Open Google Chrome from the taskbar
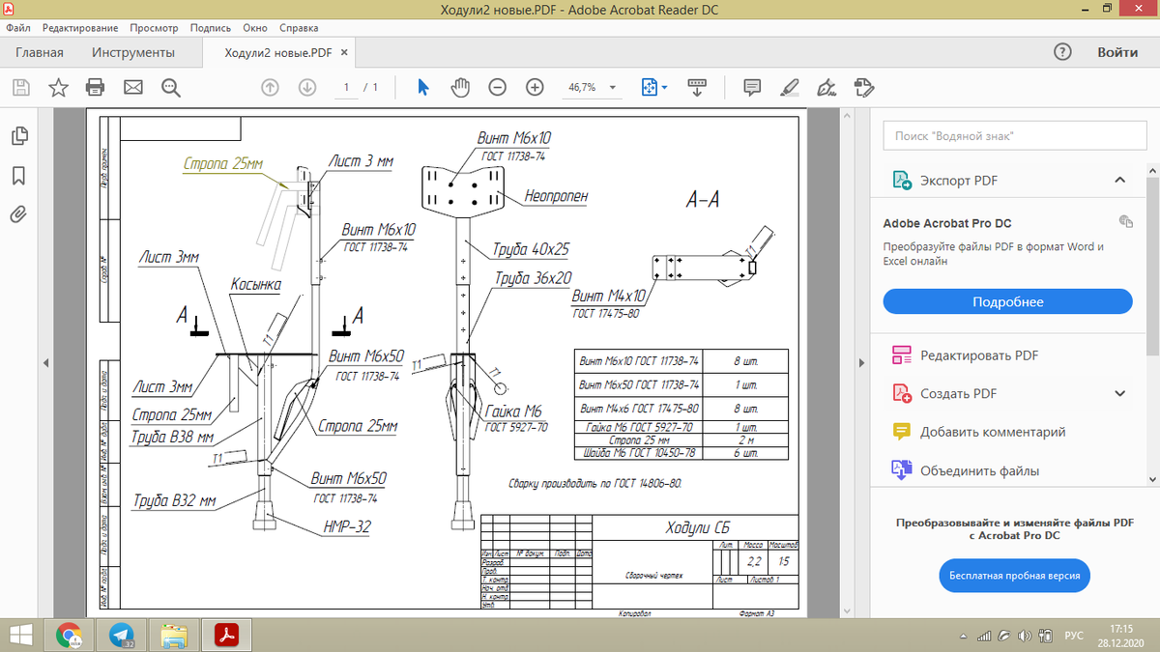Screen dimensions: 1160x652 (x=69, y=635)
